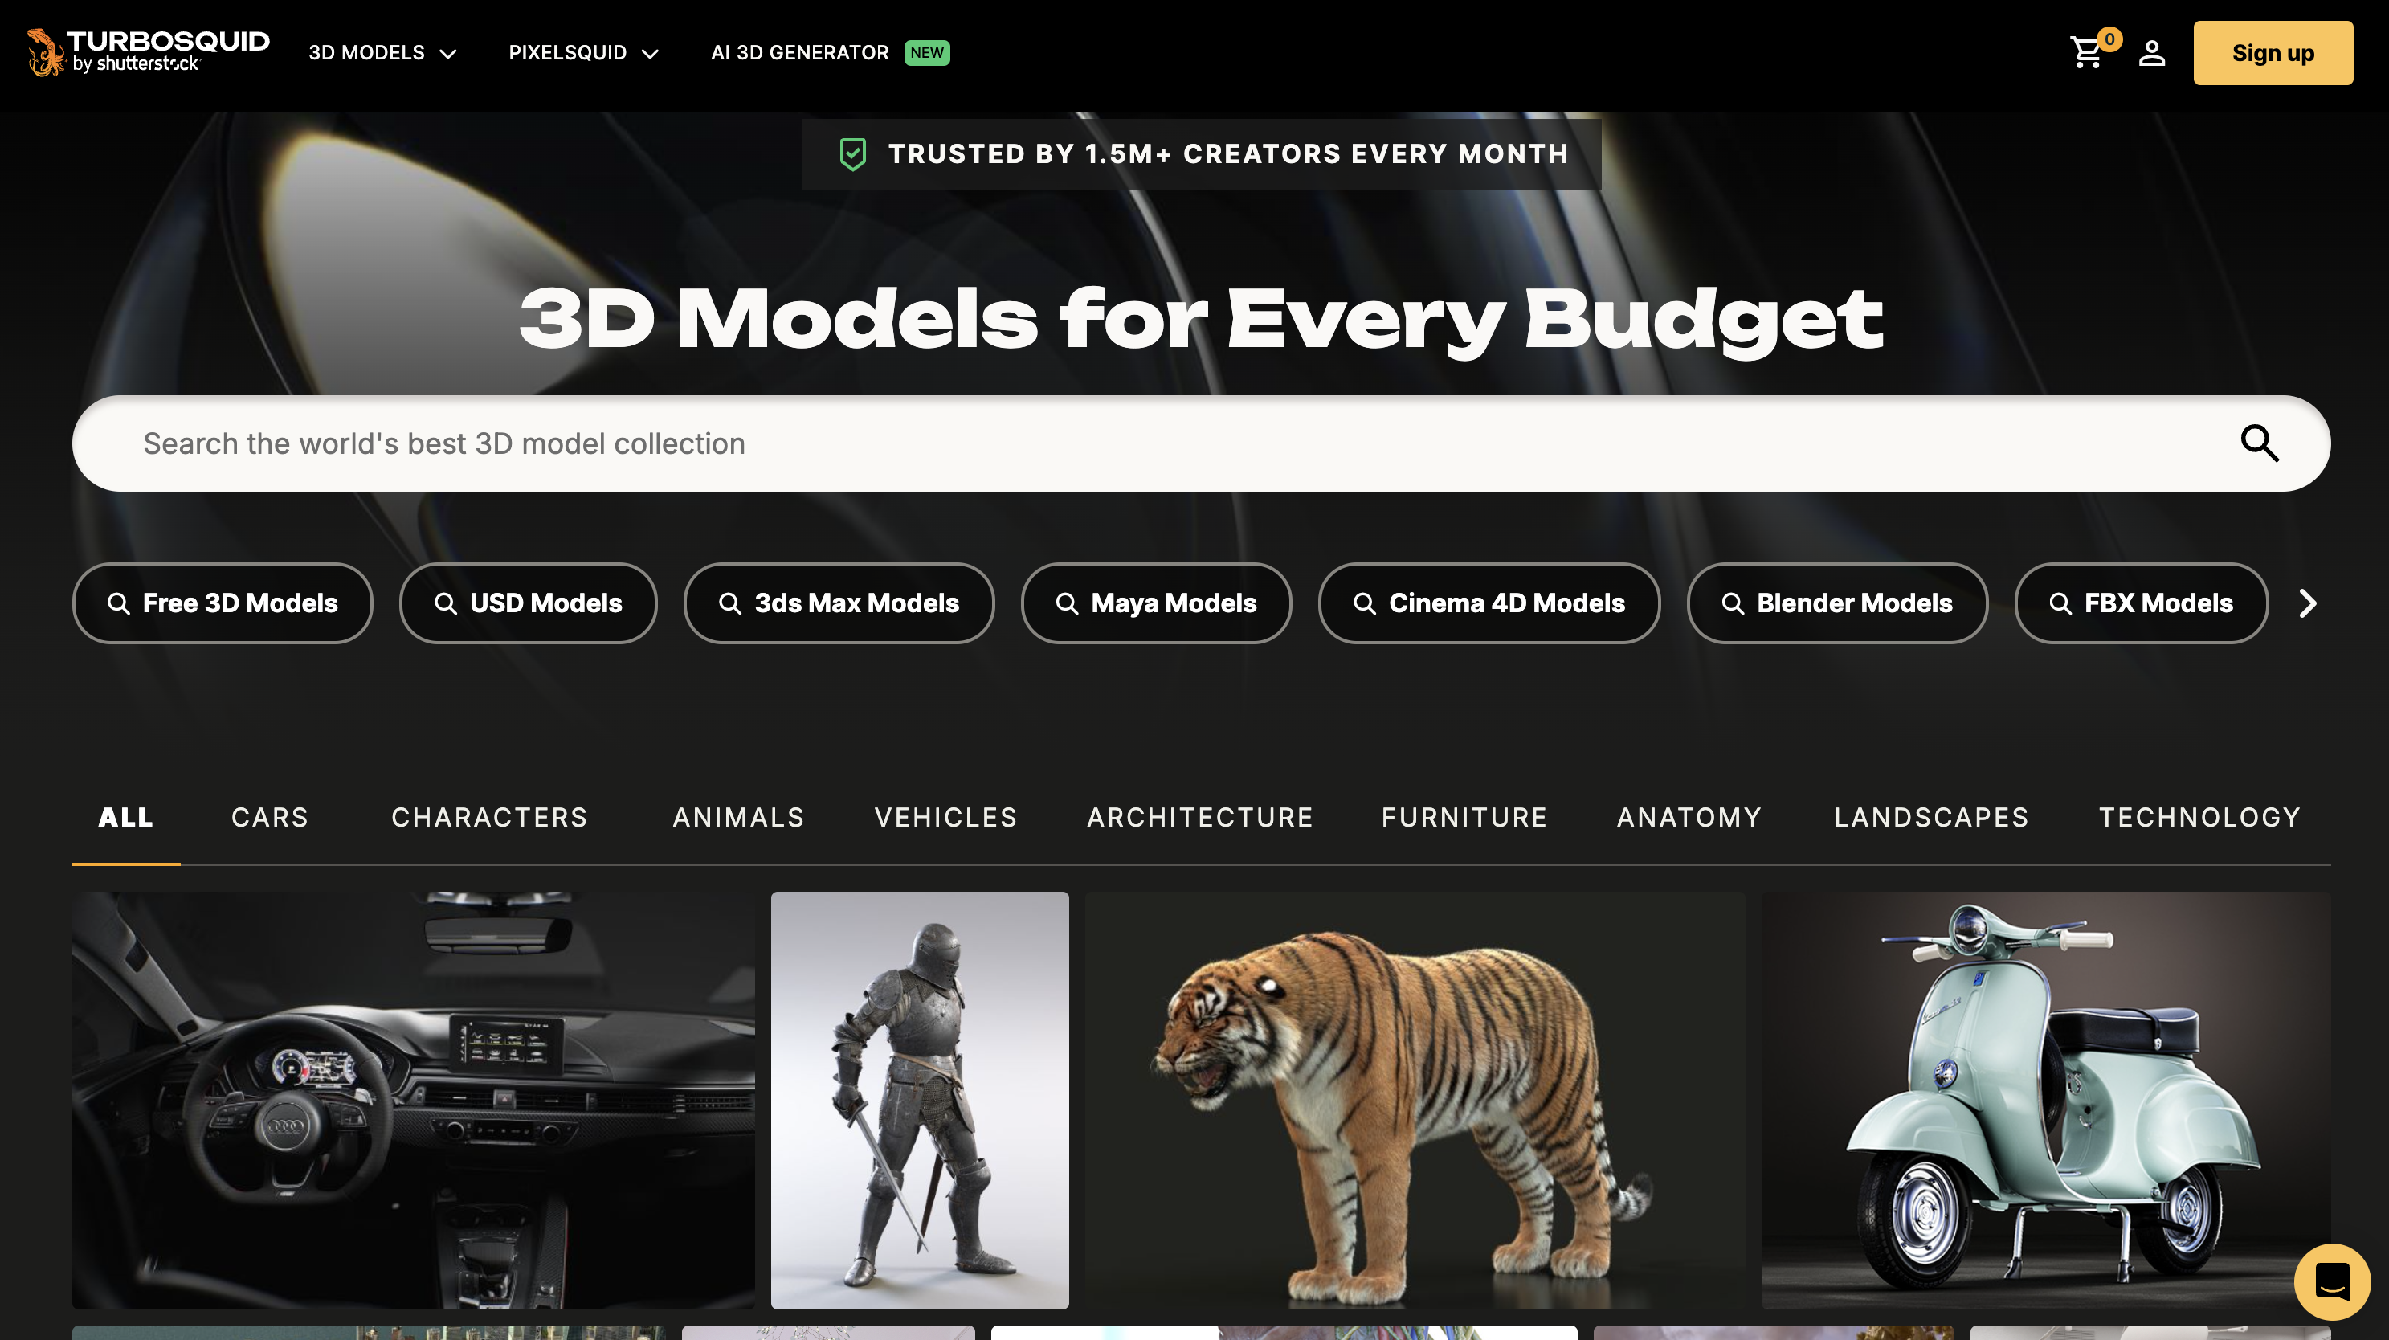Image resolution: width=2389 pixels, height=1340 pixels.
Task: Click the search magnifier icon in search bar
Action: pos(2258,443)
